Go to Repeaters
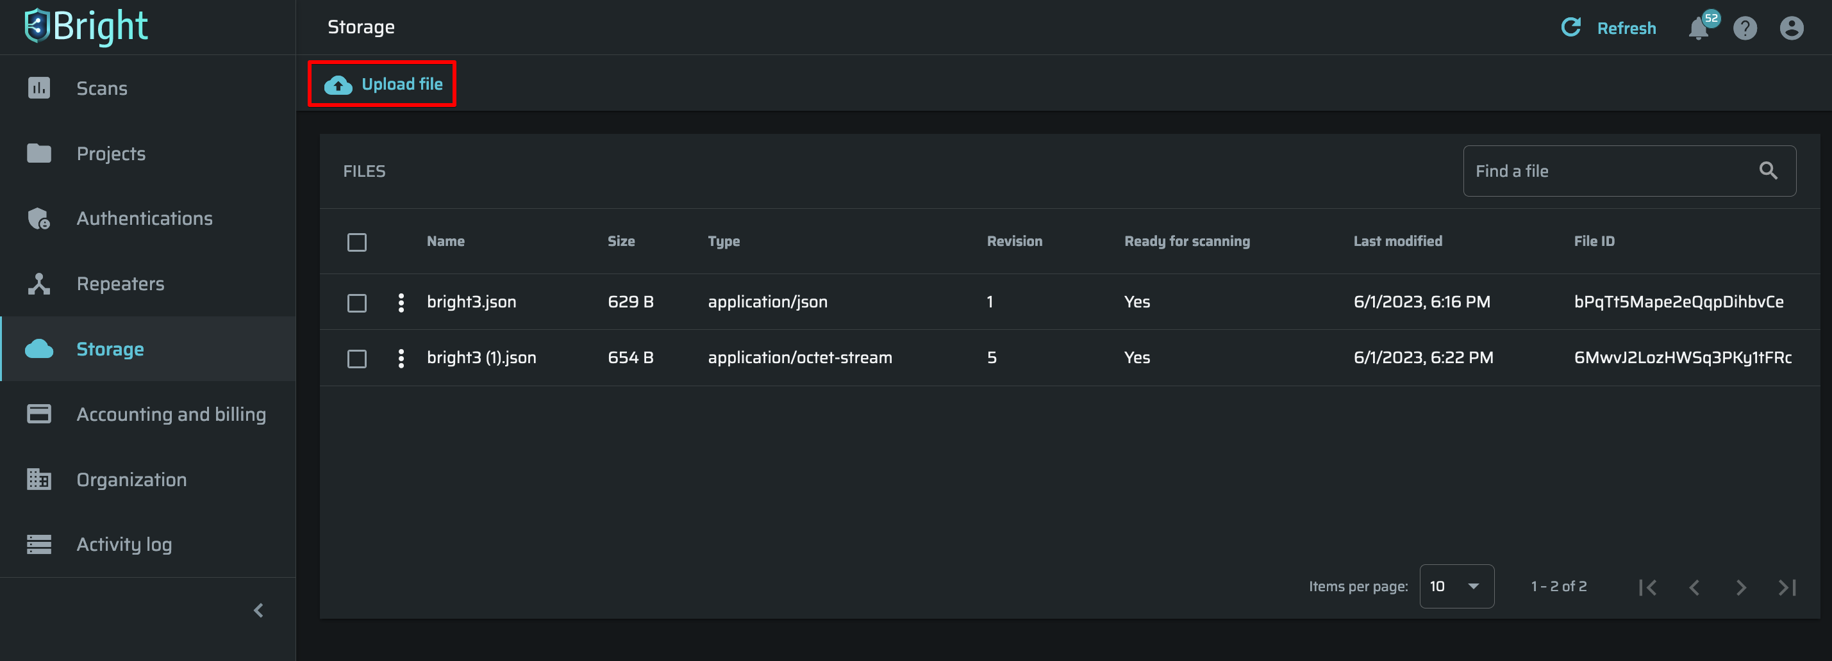Screen dimensions: 1832x661 tap(148, 284)
